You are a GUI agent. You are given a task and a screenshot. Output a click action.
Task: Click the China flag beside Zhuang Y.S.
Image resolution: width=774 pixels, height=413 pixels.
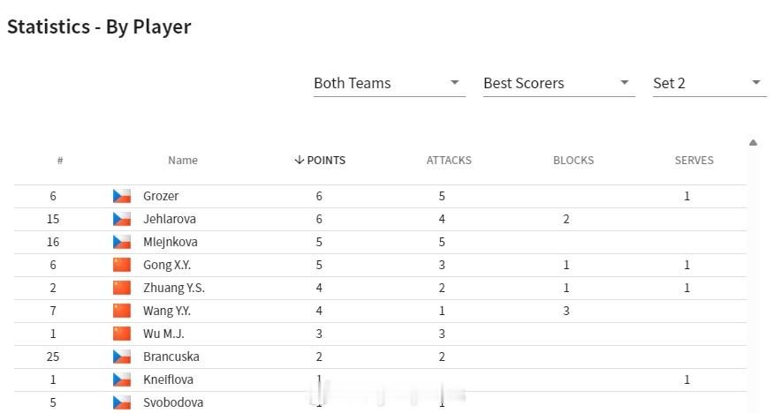(122, 288)
